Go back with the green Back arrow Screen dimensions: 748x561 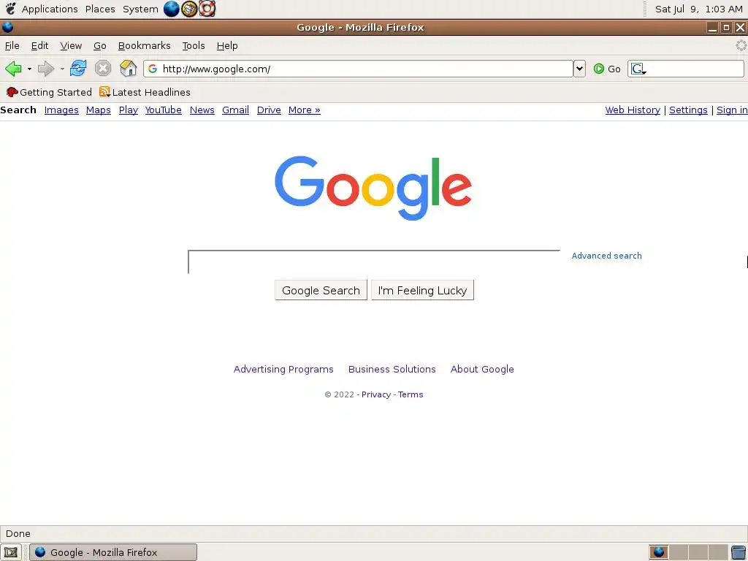pos(13,69)
